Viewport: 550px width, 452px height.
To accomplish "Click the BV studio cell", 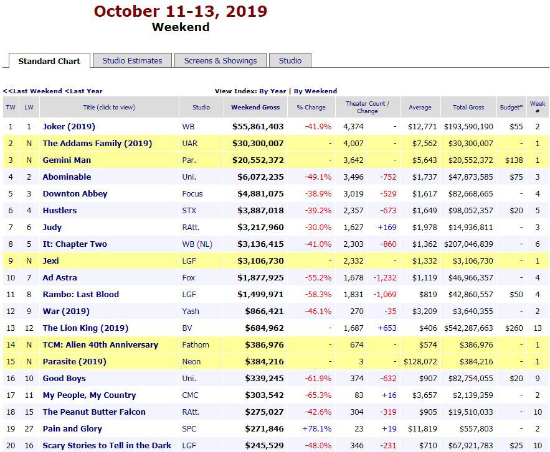I will pos(187,328).
